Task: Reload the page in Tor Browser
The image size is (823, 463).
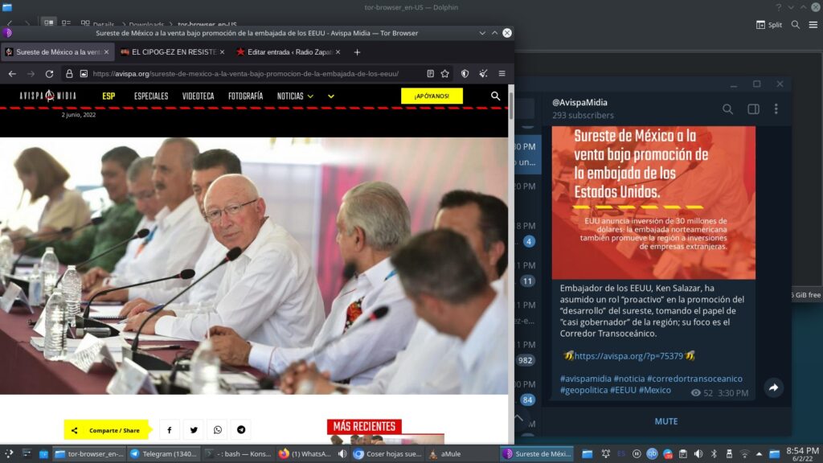Action: [49, 73]
